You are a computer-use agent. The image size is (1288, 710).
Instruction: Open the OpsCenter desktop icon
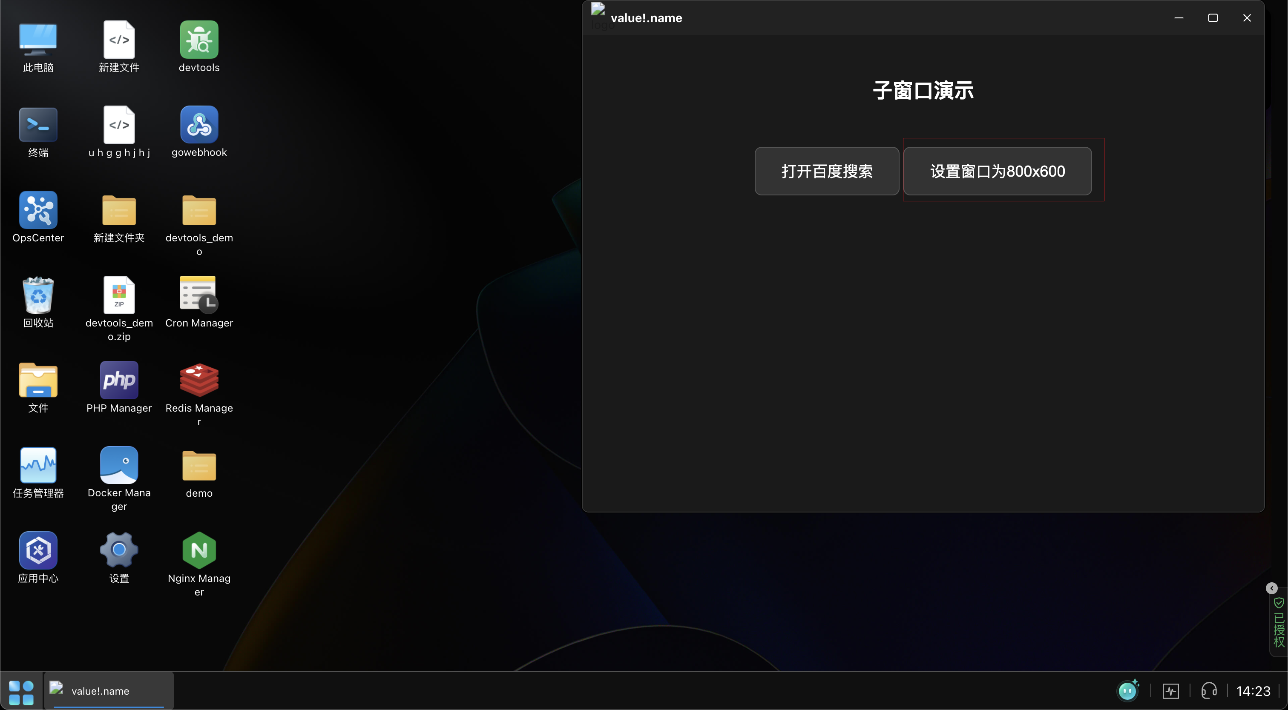38,210
